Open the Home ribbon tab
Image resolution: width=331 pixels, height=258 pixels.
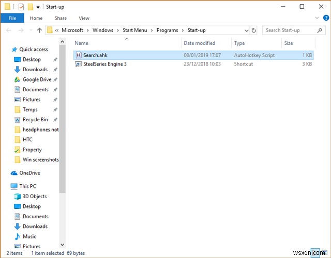coord(36,19)
